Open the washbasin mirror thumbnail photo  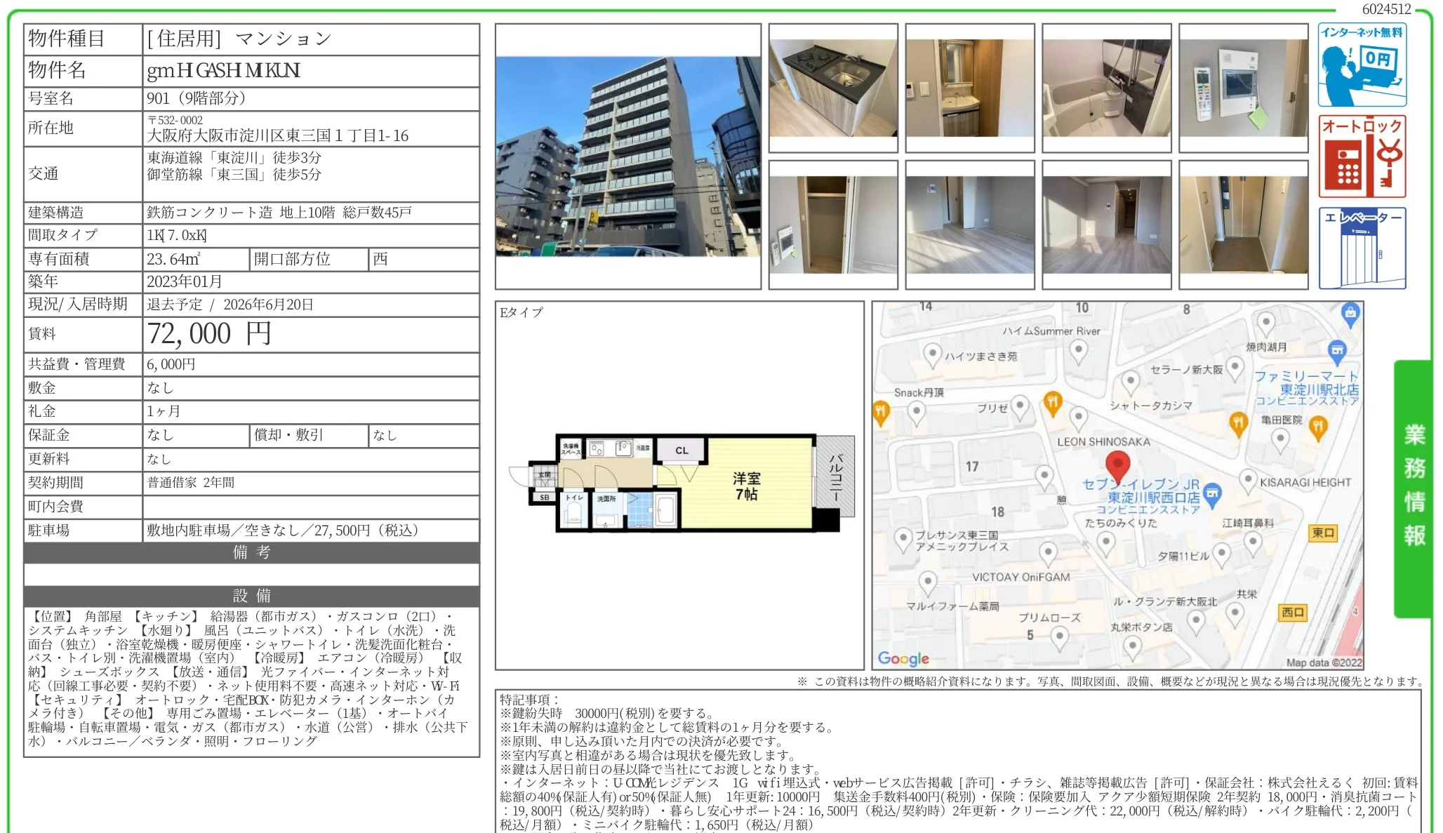tap(970, 88)
